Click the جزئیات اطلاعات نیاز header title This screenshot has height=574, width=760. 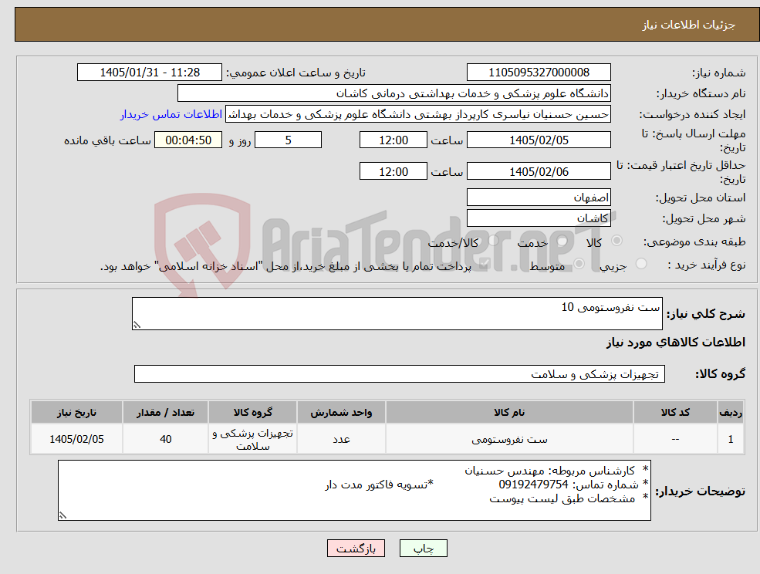689,25
